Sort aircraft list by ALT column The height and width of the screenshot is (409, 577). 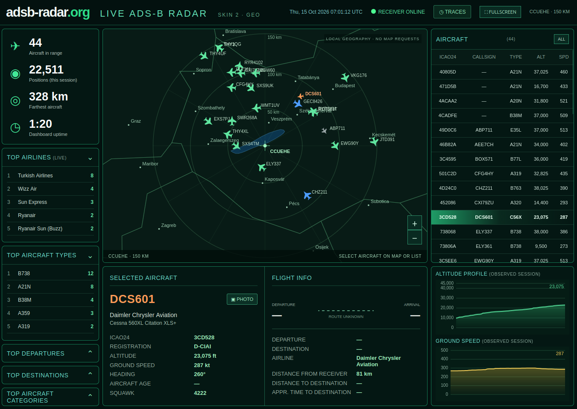(x=541, y=57)
